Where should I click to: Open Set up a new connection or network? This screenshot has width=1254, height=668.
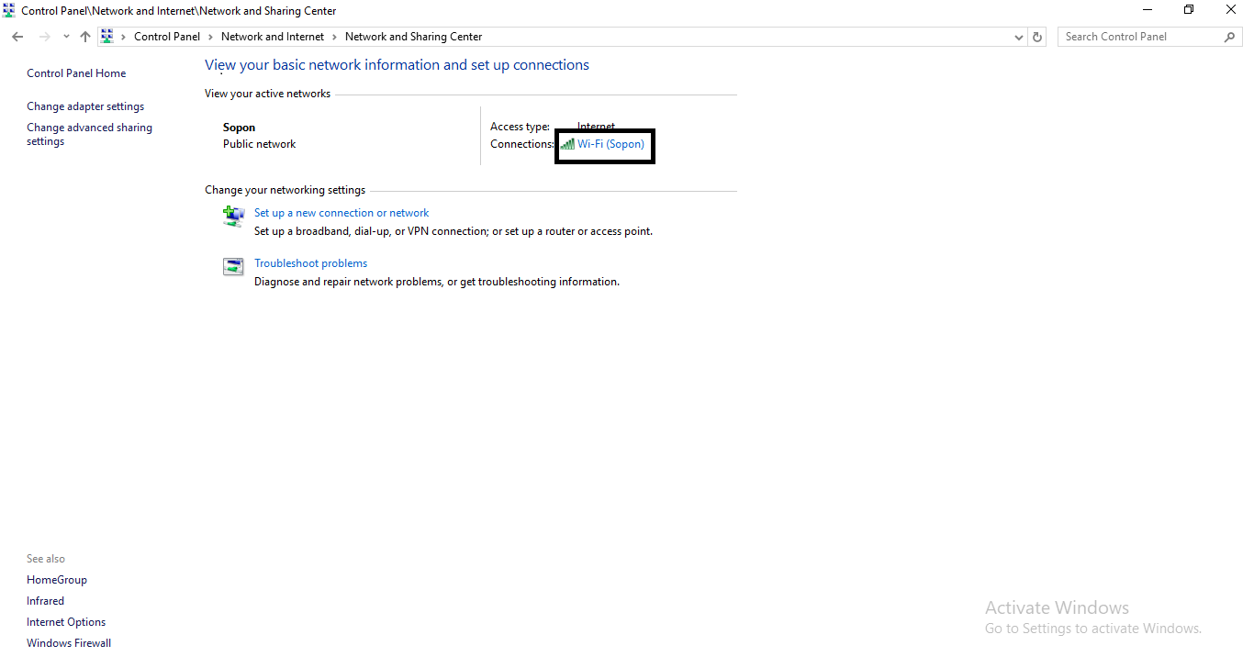pos(341,213)
